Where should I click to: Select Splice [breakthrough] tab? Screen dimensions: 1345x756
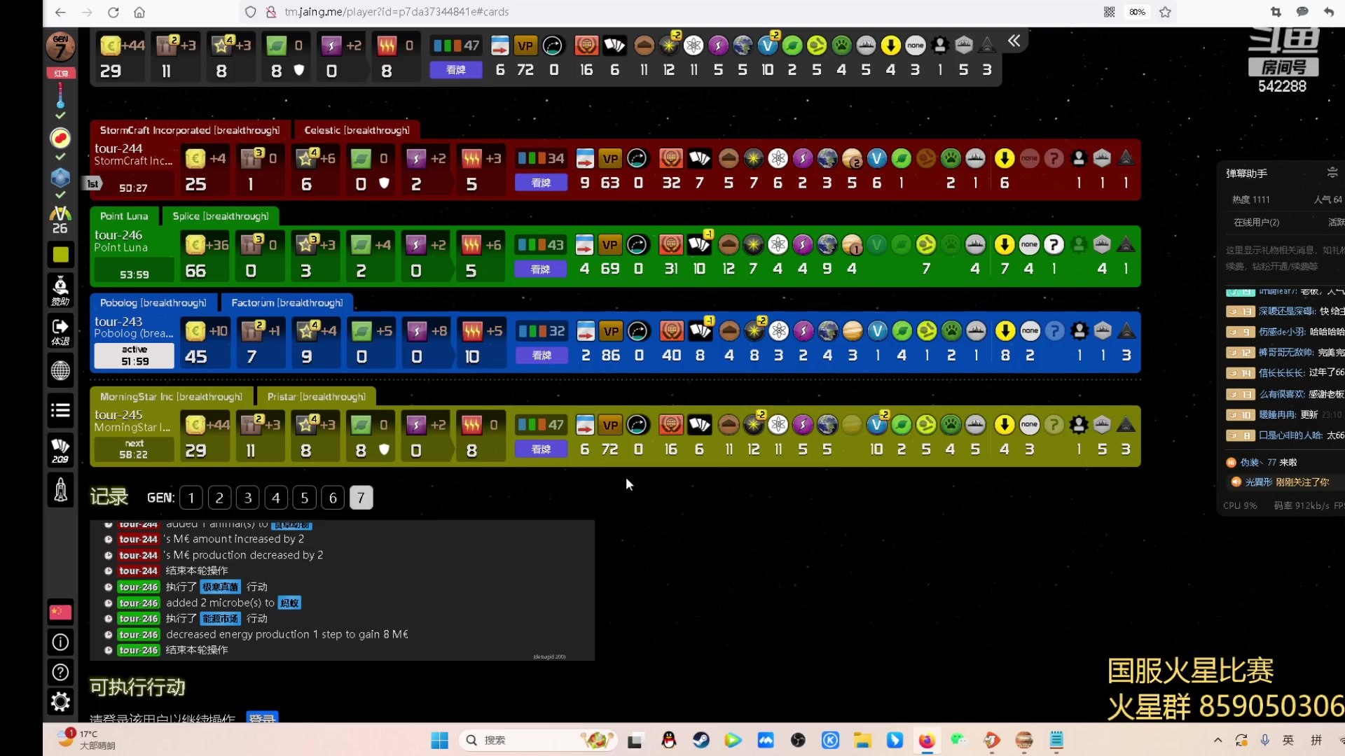(220, 216)
